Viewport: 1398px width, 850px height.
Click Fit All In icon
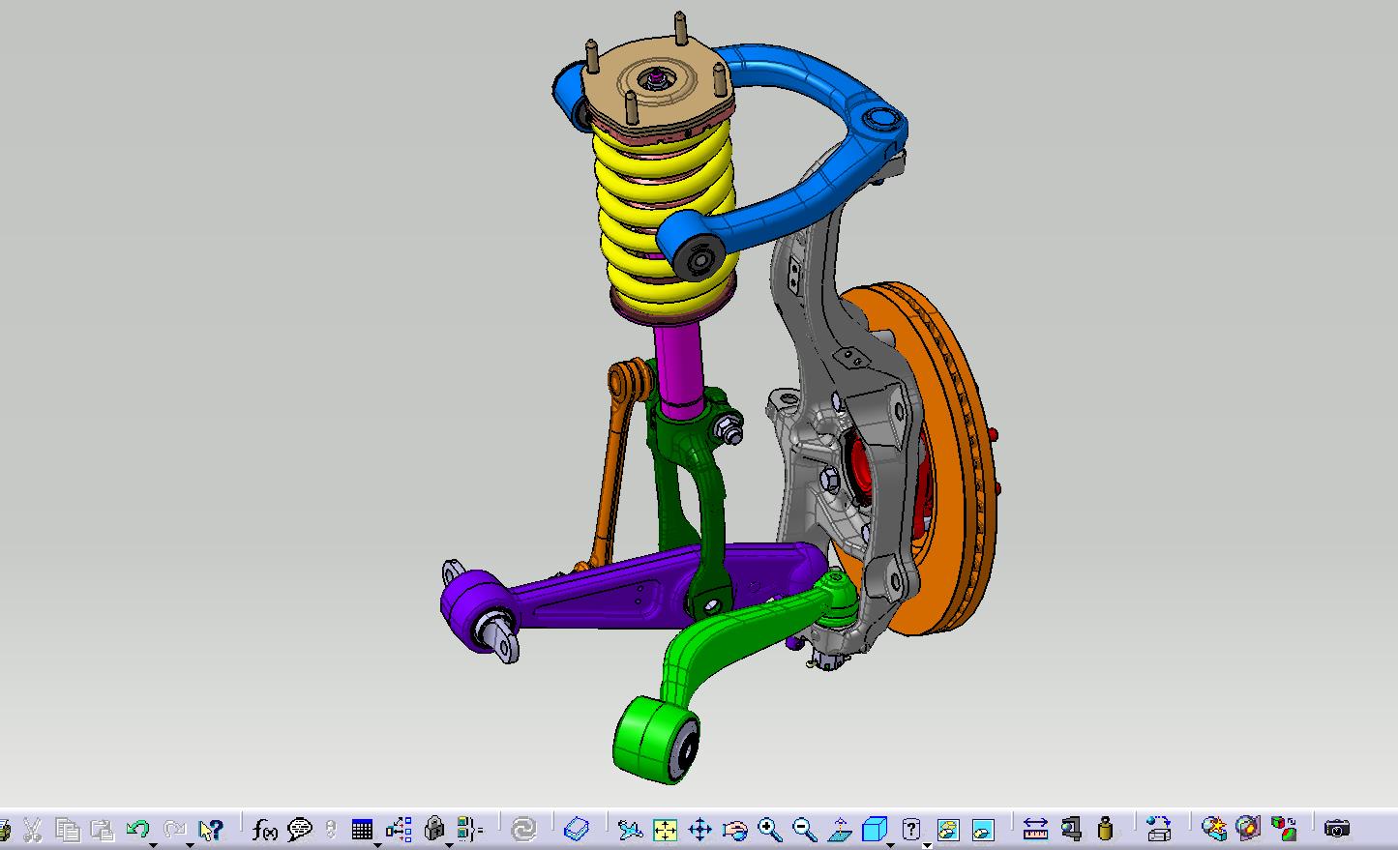665,829
